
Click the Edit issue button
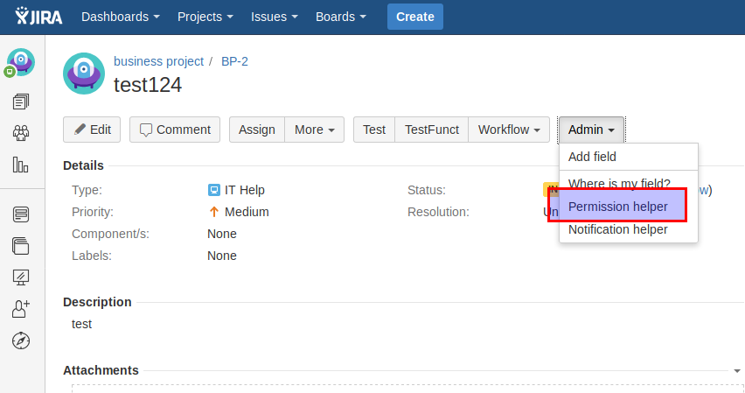click(92, 130)
